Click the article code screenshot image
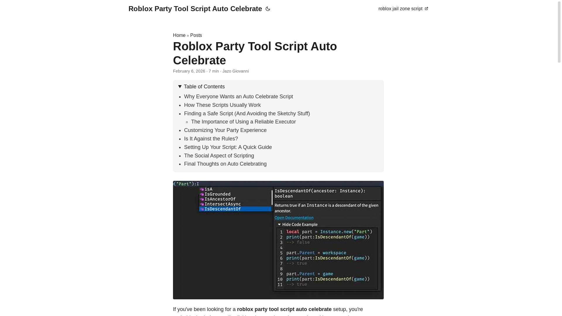The width and height of the screenshot is (562, 316). (278, 240)
